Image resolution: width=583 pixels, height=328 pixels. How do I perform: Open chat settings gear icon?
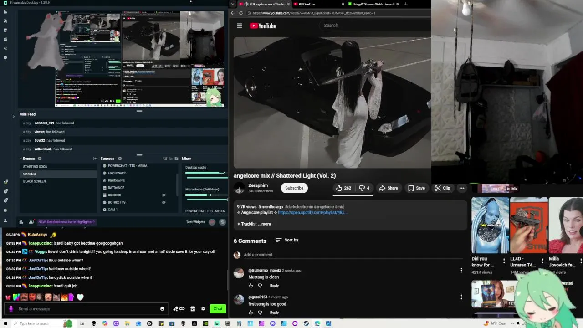point(203,309)
